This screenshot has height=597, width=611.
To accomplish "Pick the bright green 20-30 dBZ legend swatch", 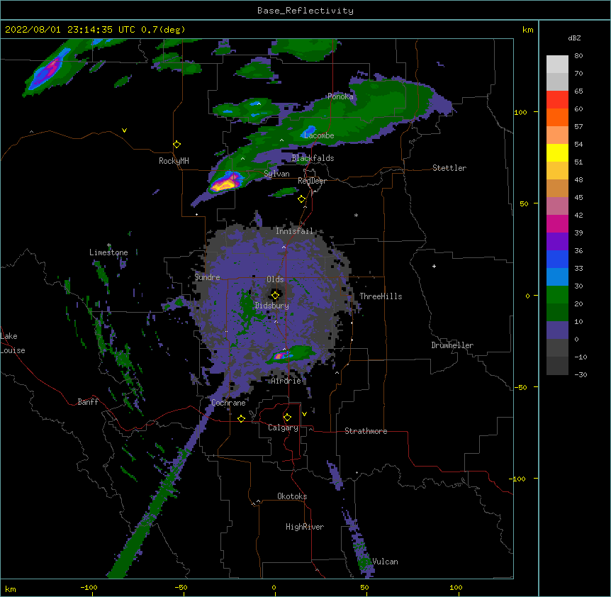I will tap(557, 295).
